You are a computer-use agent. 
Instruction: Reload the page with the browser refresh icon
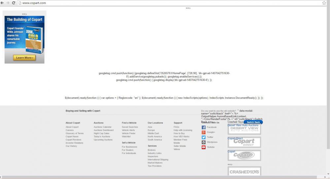pyautogui.click(x=14, y=3)
